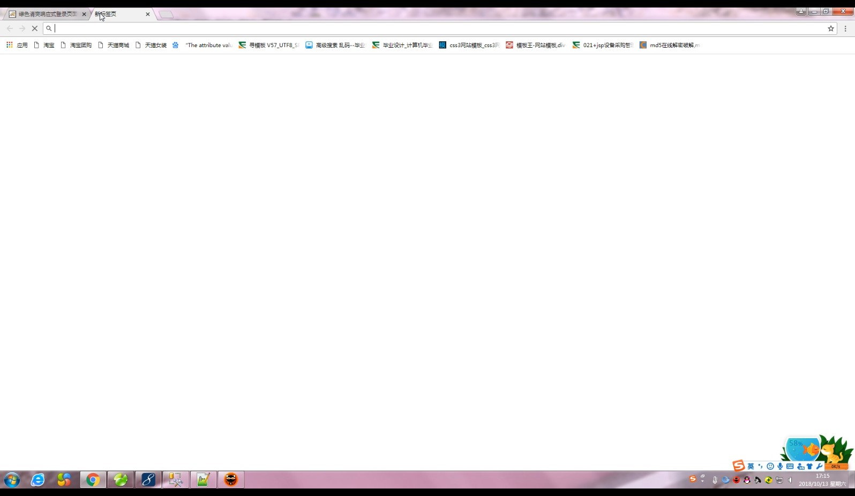Open the QQ penguin tray icon
The height and width of the screenshot is (496, 855).
click(x=747, y=480)
